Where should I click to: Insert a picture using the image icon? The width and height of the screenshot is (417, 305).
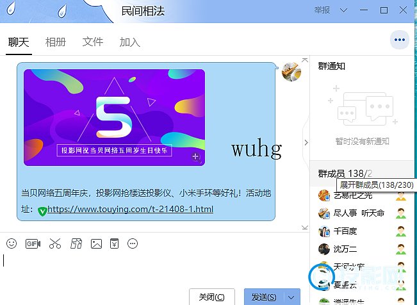pyautogui.click(x=96, y=243)
